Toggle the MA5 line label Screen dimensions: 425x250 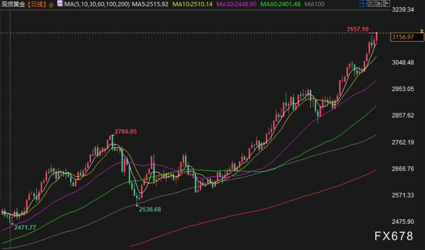[150, 5]
